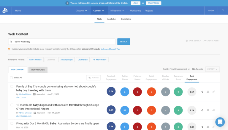228x130 pixels.
Task: Click link icon for Bay City article
Action: 214,92
